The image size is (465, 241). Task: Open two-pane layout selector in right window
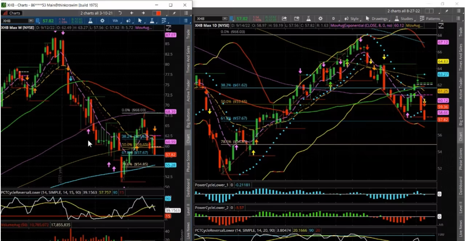pos(430,11)
